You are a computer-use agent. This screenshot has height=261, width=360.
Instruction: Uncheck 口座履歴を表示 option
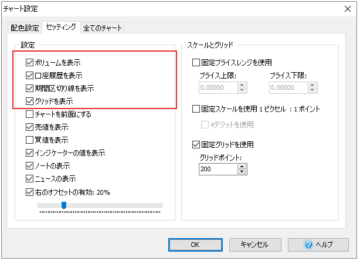(x=30, y=76)
